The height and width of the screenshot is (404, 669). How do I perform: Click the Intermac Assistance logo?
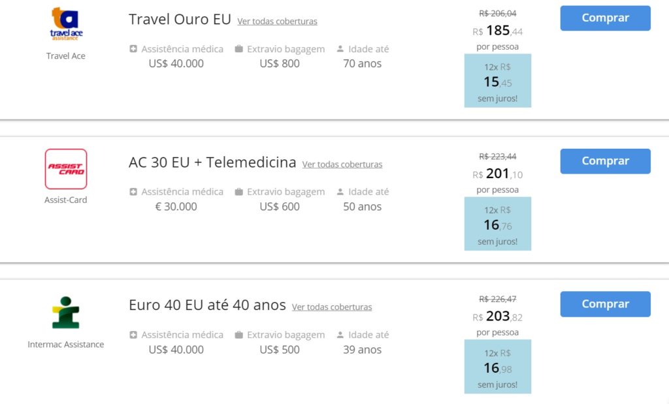(66, 313)
